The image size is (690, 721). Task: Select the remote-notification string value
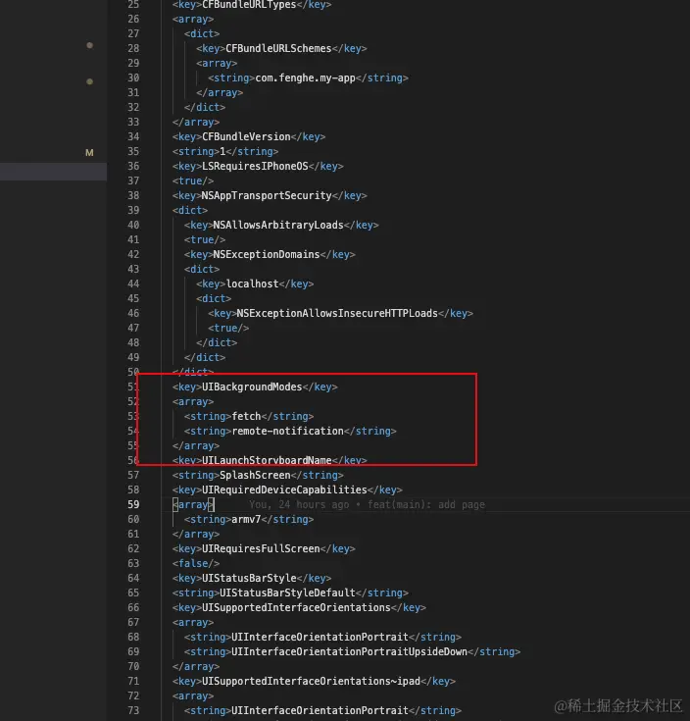pyautogui.click(x=287, y=431)
